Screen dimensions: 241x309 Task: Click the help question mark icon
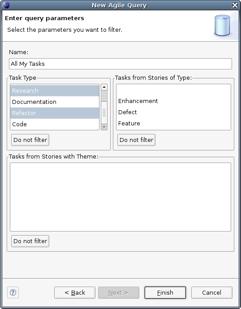pos(13,292)
